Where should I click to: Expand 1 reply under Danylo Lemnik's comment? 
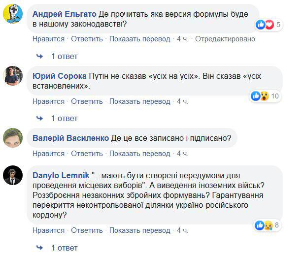point(64,247)
